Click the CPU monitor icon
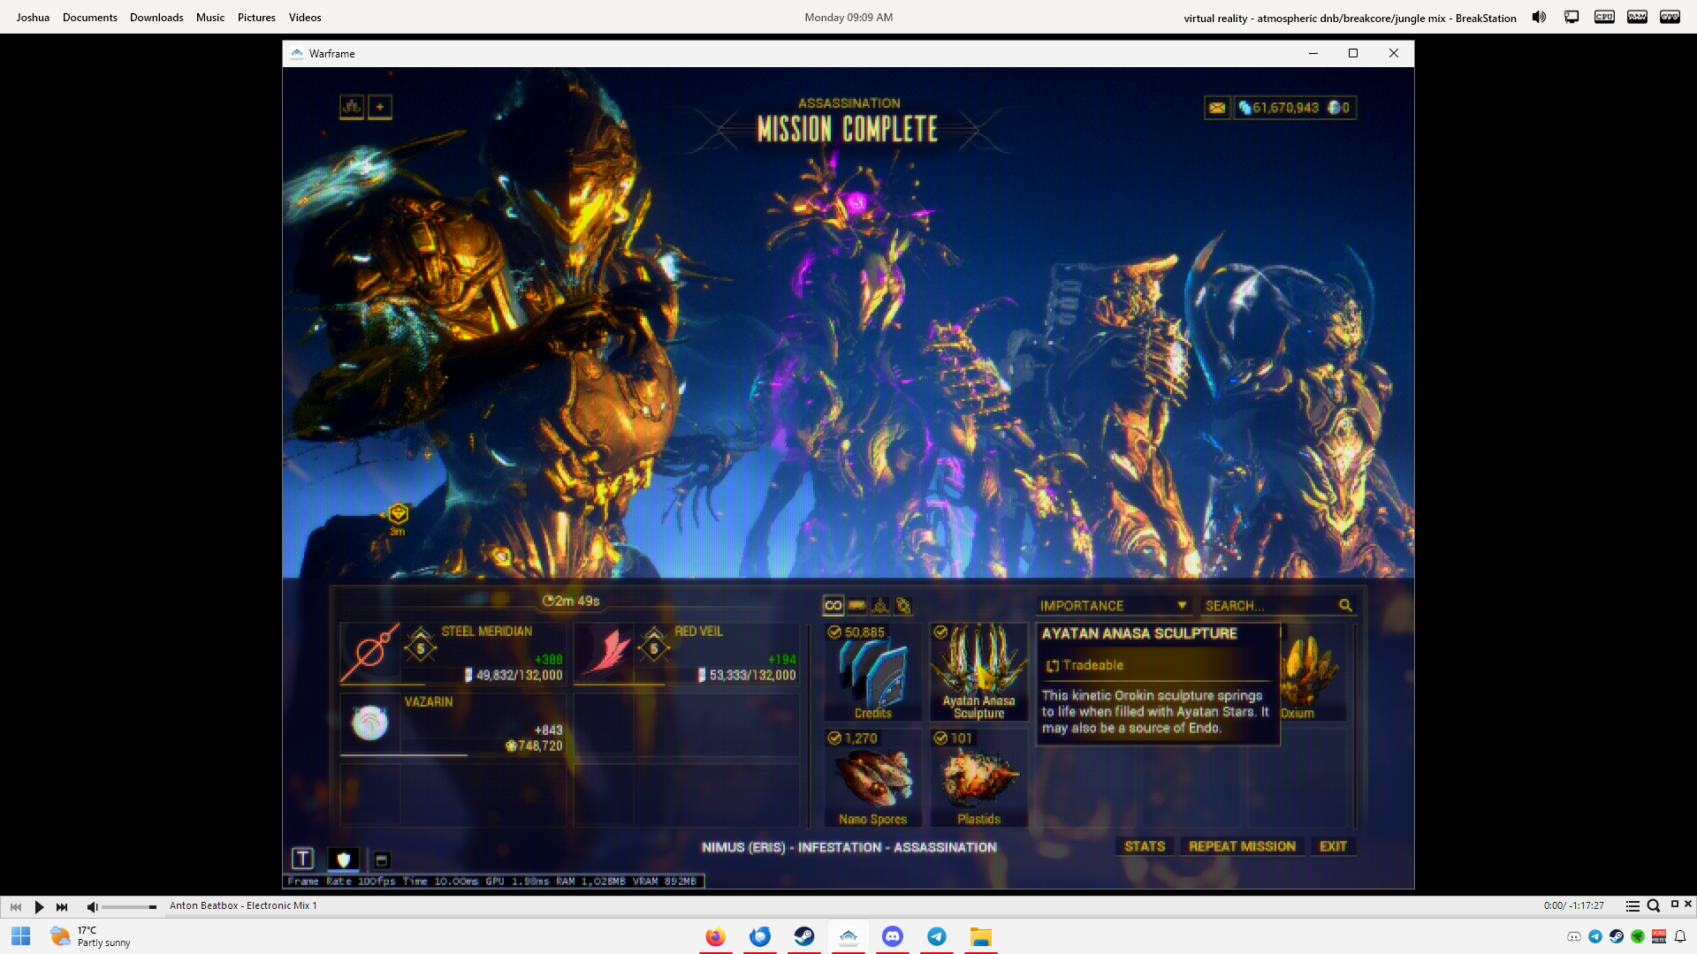Image resolution: width=1697 pixels, height=954 pixels. (1604, 17)
